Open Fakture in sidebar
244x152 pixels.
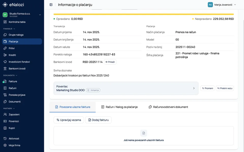[x=22, y=81]
